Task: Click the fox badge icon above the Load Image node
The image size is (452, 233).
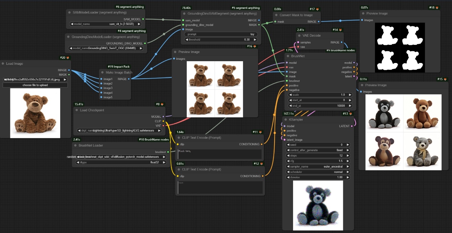Action: [68, 58]
